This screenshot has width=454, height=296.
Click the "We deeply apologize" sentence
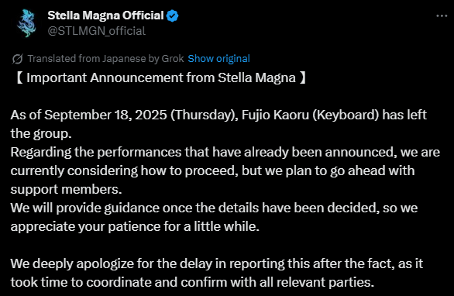pos(217,263)
